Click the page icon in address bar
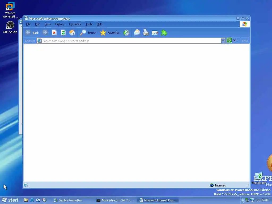 coord(40,41)
